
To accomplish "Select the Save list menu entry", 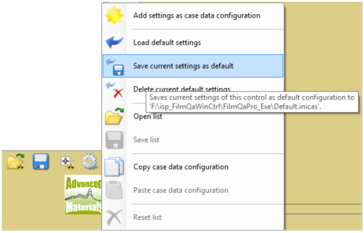I will click(146, 140).
